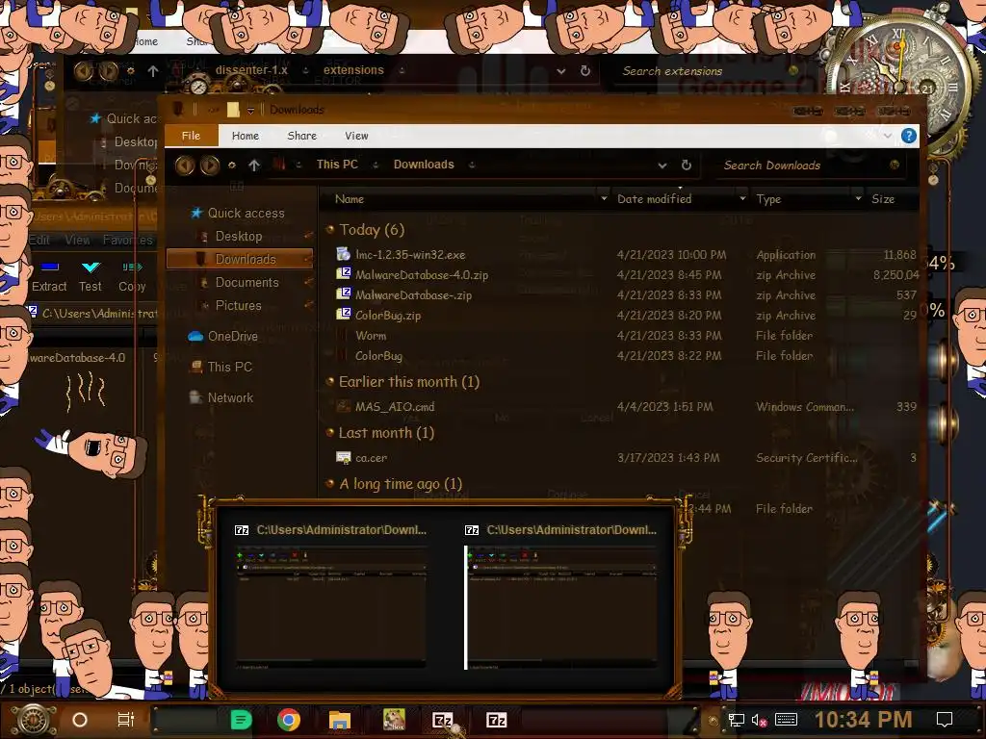Viewport: 986px width, 739px height.
Task: Select the ColorBug.zip archive icon
Action: point(344,315)
